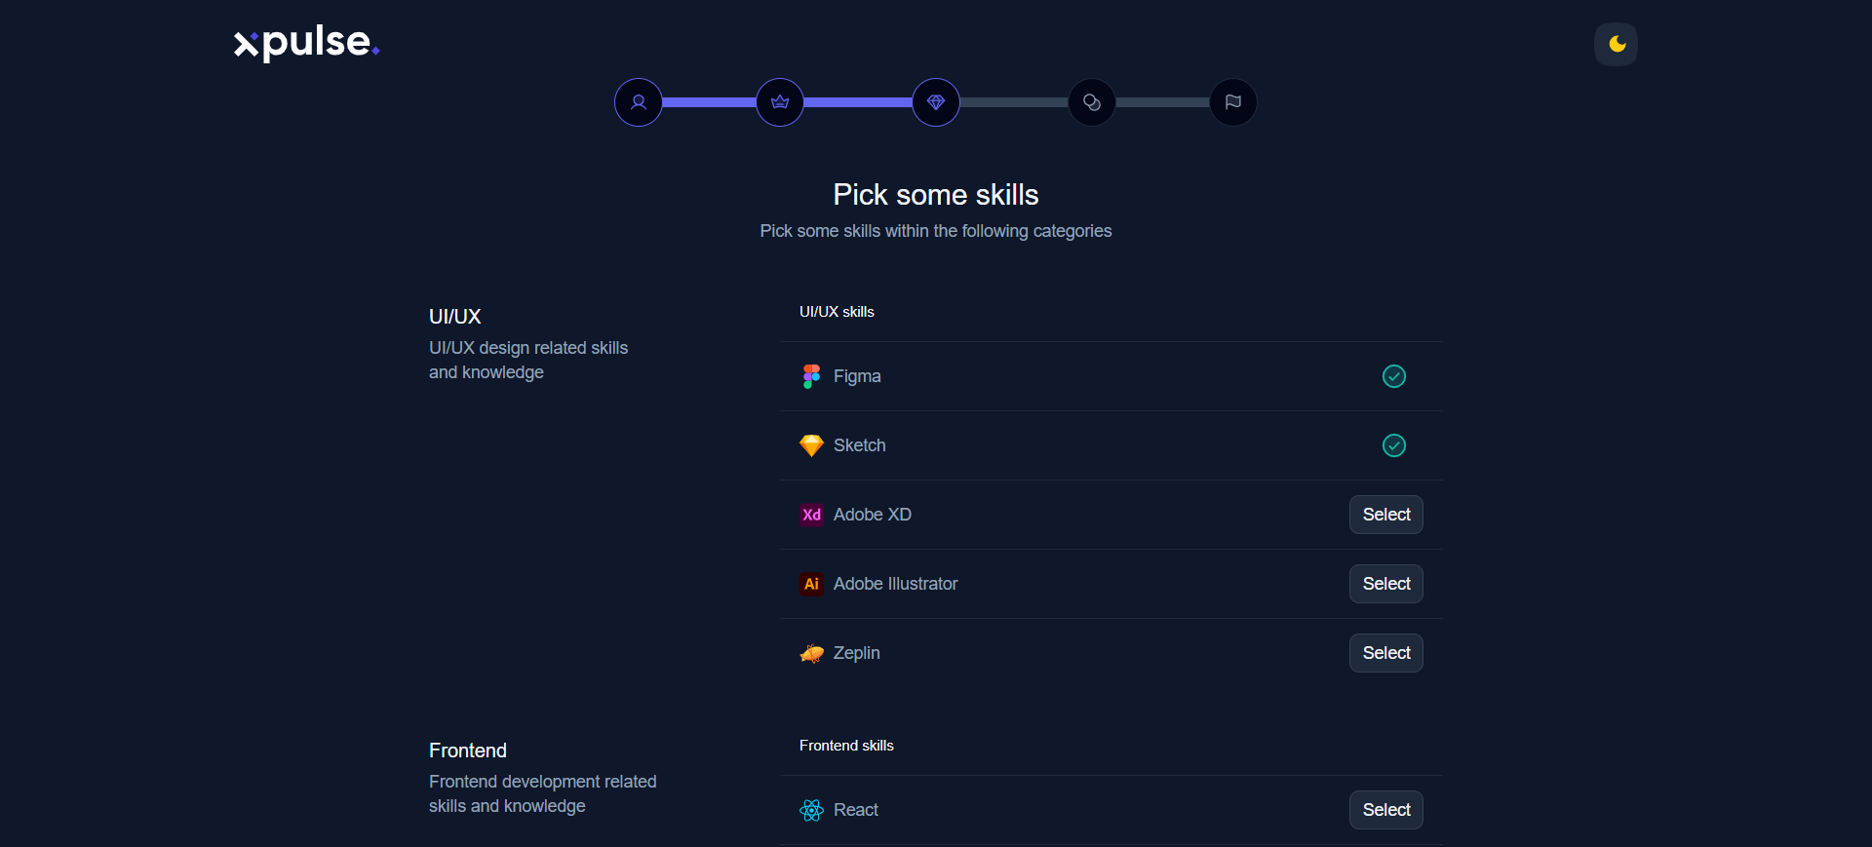The image size is (1872, 847).
Task: Click the flag step icon
Action: click(1233, 102)
